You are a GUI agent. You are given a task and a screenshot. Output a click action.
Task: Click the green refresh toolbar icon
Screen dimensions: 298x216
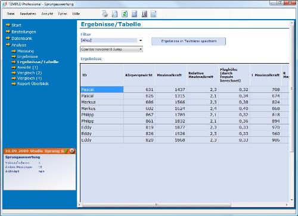click(x=125, y=14)
